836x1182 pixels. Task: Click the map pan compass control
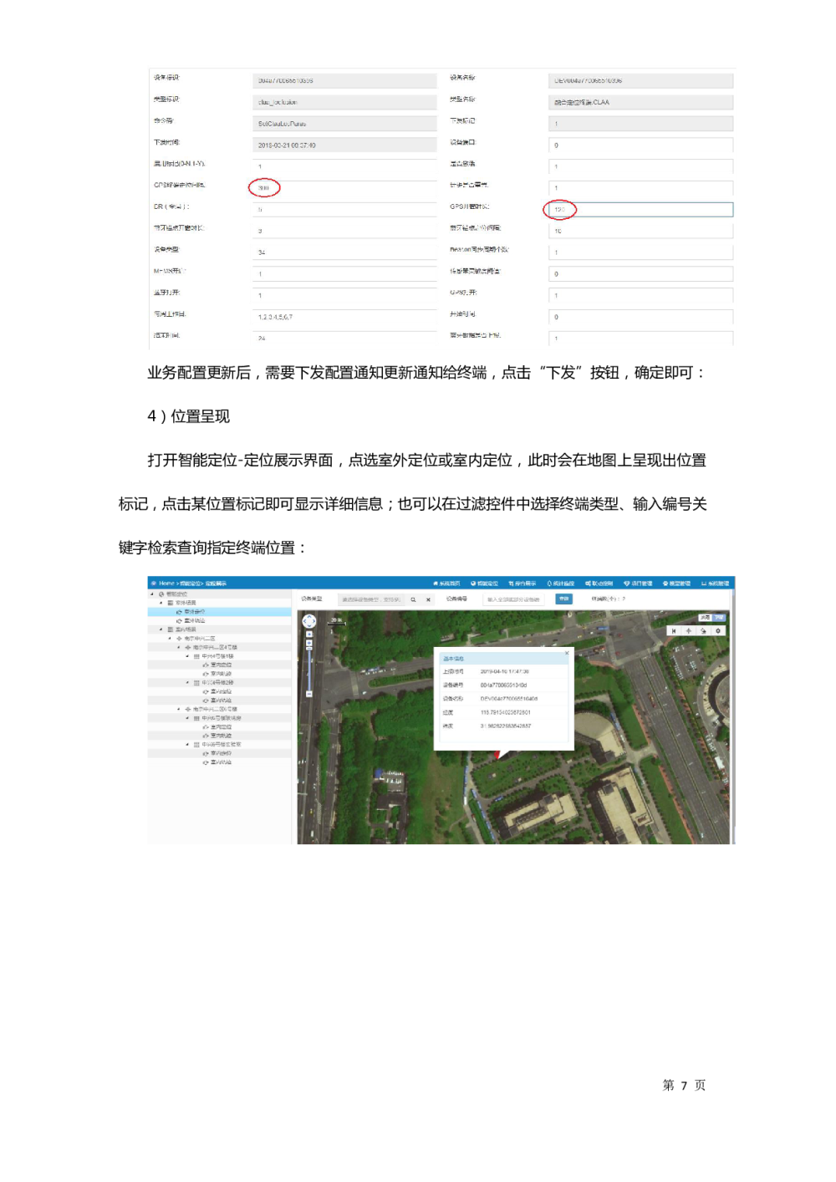(x=308, y=620)
